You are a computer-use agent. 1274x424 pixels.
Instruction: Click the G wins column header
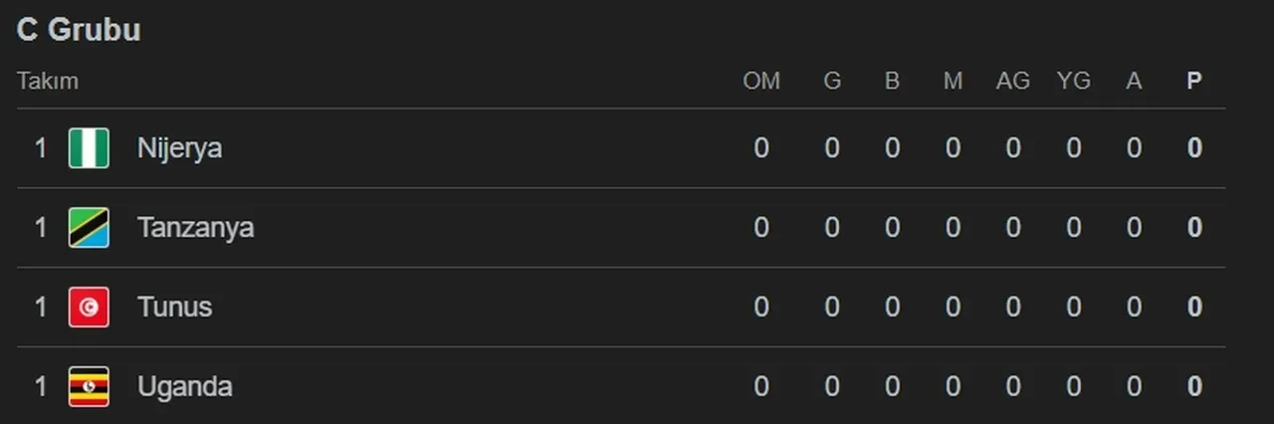pyautogui.click(x=832, y=82)
